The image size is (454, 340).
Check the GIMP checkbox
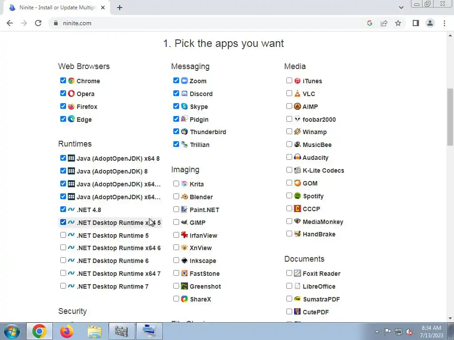pyautogui.click(x=176, y=222)
